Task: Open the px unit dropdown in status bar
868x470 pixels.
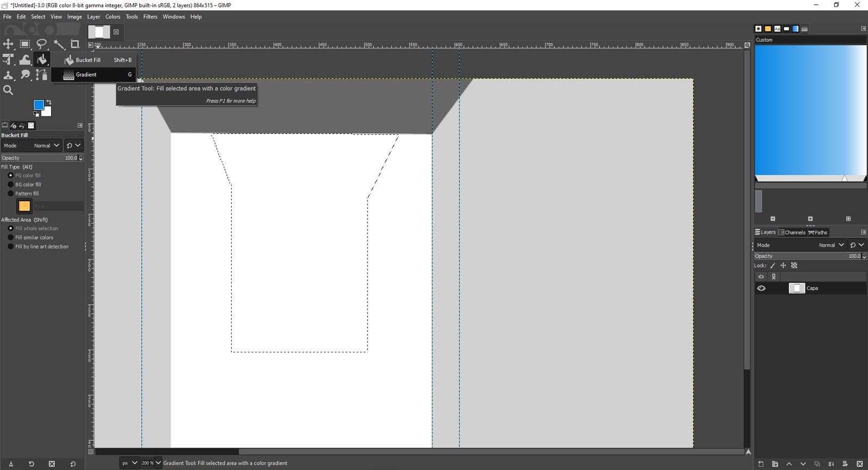Action: point(129,463)
